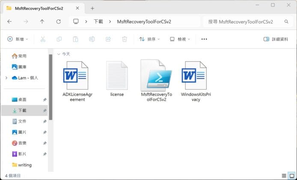This screenshot has width=297, height=180.
Task: Switch to large icons view in status bar
Action: (x=292, y=176)
